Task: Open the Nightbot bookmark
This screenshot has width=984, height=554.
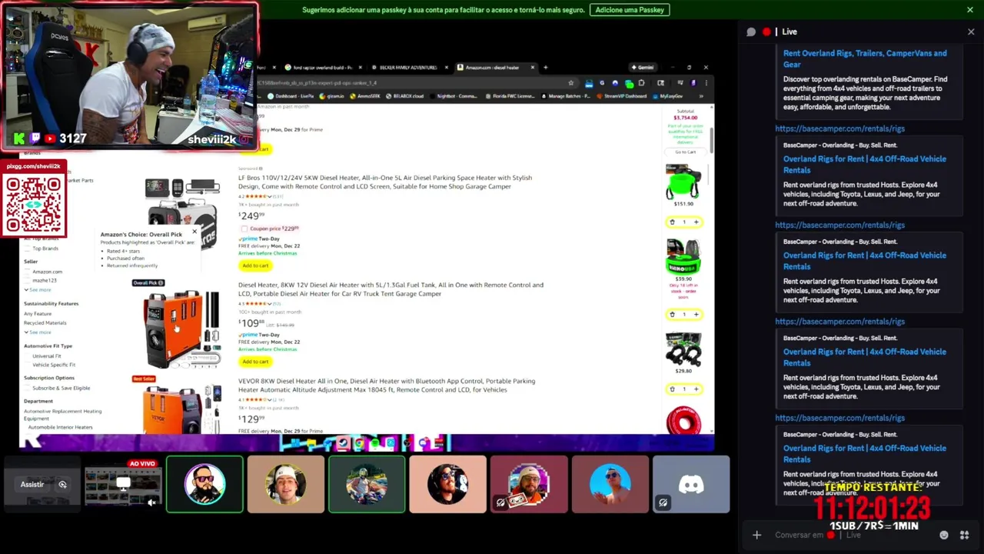Action: (x=454, y=96)
